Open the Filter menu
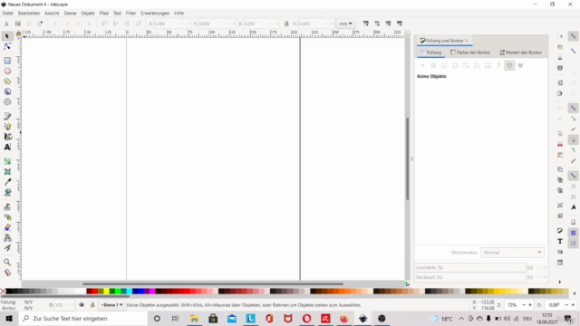This screenshot has width=580, height=326. tap(130, 14)
